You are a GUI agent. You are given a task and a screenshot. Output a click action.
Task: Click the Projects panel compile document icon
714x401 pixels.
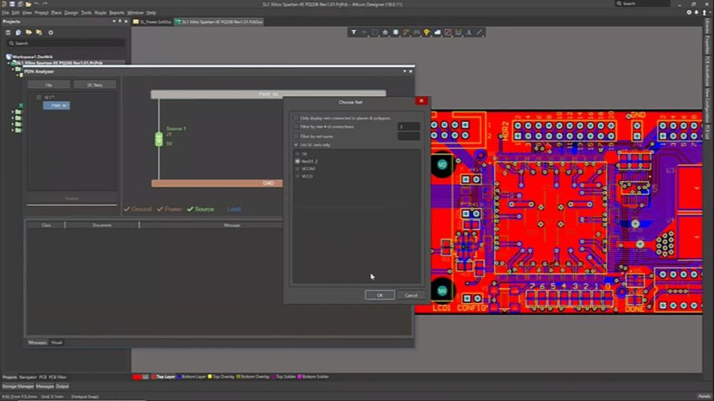18,32
